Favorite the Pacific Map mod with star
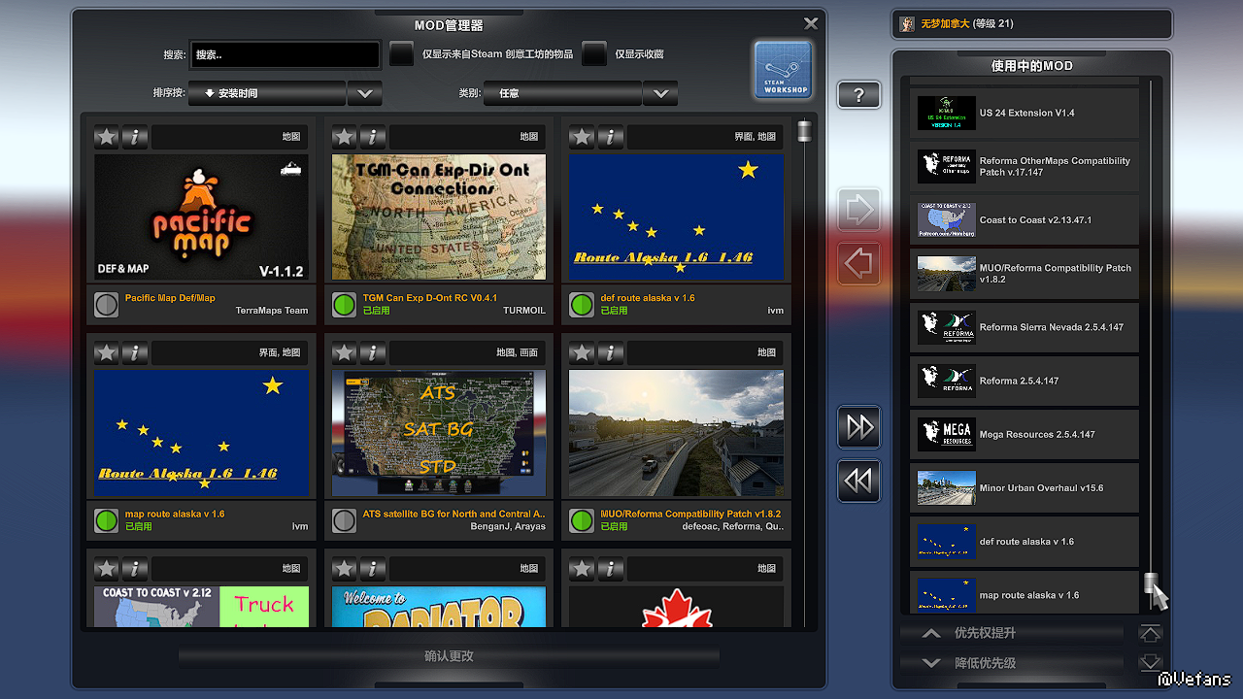 [107, 137]
